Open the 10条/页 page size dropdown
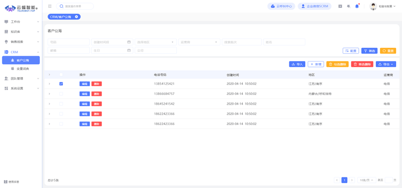The width and height of the screenshot is (402, 188). pyautogui.click(x=367, y=180)
